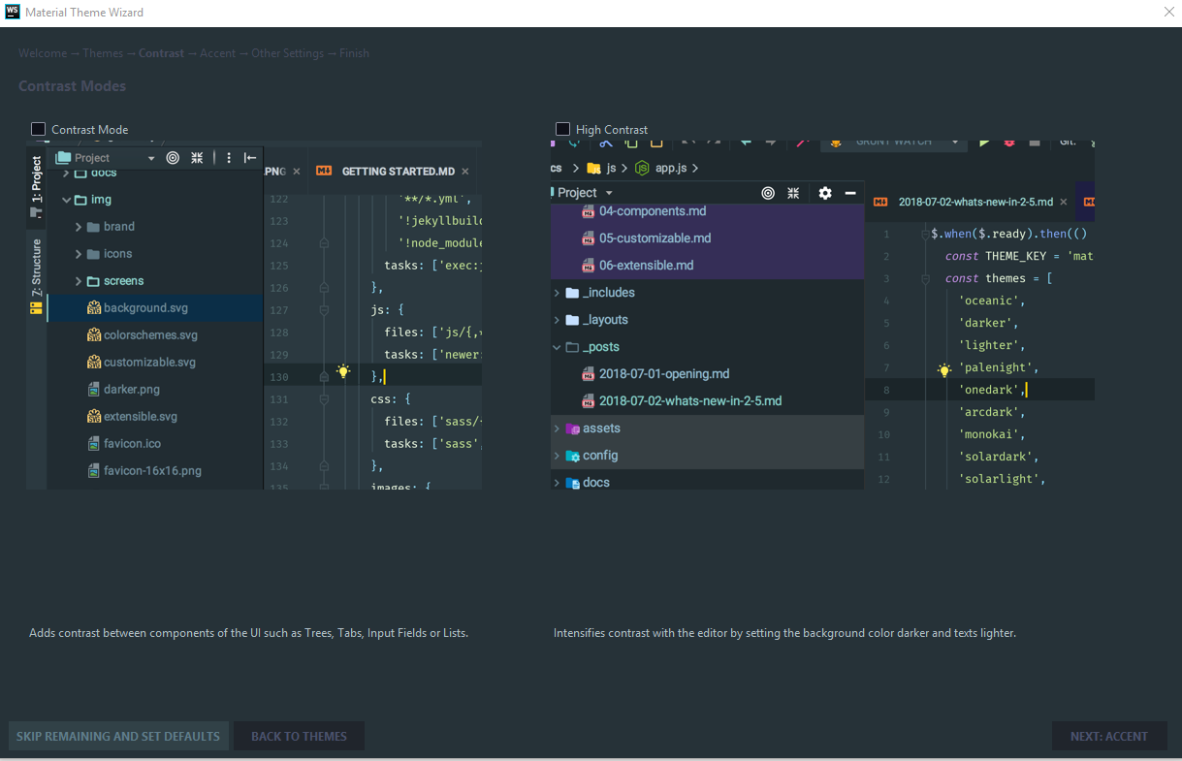This screenshot has height=761, width=1182.
Task: Select Finish step in wizard breadcrumb
Action: click(354, 53)
